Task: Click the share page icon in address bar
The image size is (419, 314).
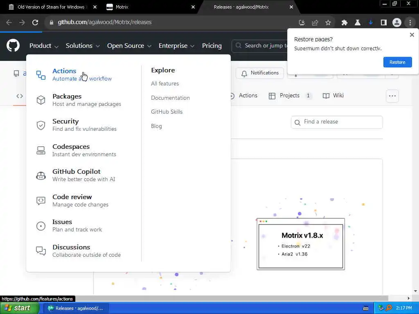Action: (x=315, y=23)
